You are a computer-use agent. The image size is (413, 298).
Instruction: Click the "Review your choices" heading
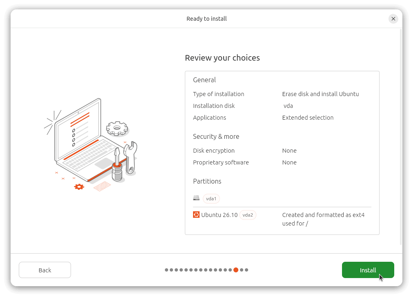(x=222, y=58)
